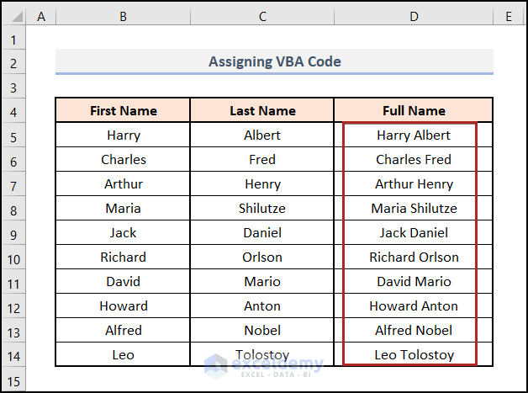Click the cell containing 'Richard'

(123, 257)
